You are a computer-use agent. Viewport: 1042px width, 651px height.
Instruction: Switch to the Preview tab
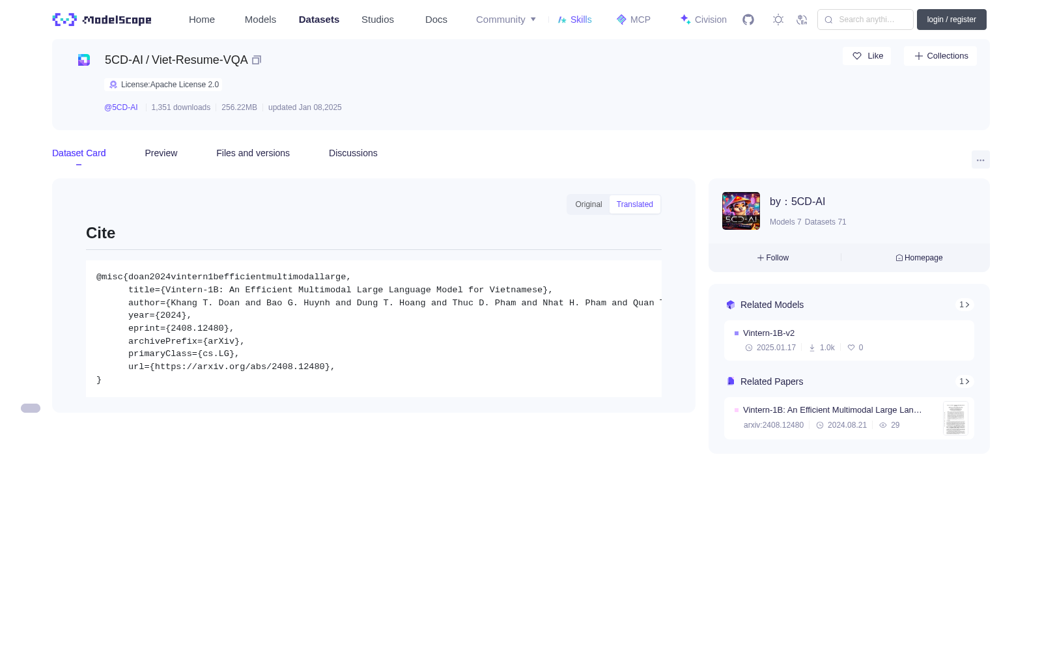(161, 153)
